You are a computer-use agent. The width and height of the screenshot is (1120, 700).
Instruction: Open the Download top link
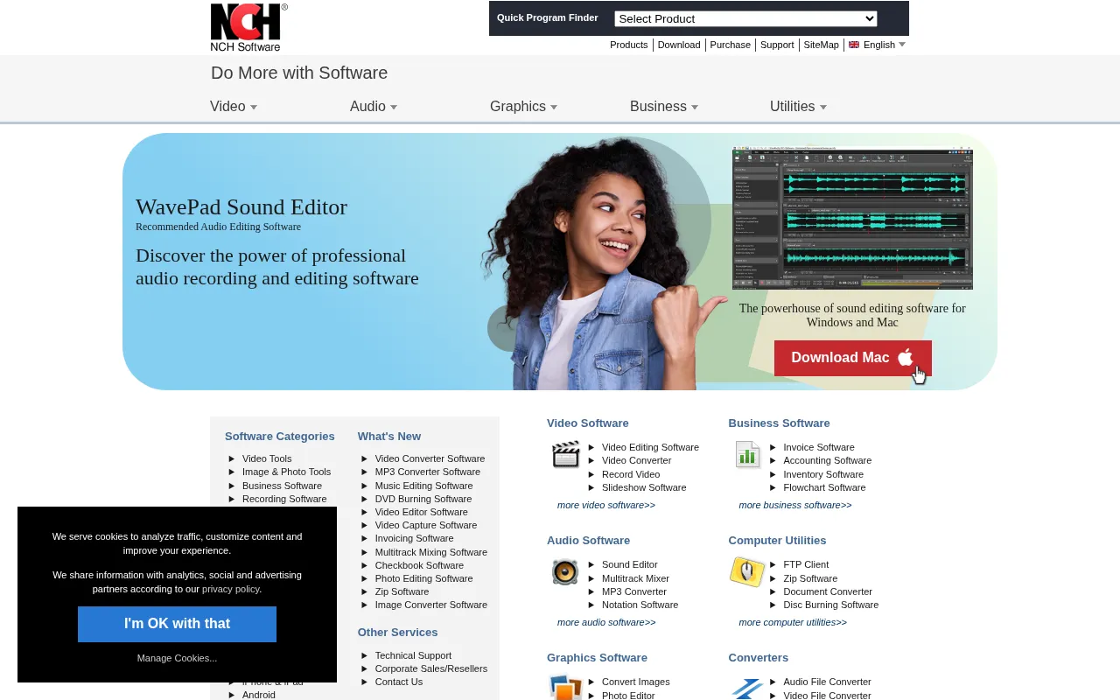pos(679,45)
